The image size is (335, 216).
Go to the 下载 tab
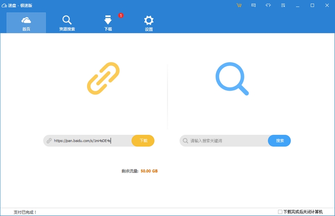[x=108, y=23]
